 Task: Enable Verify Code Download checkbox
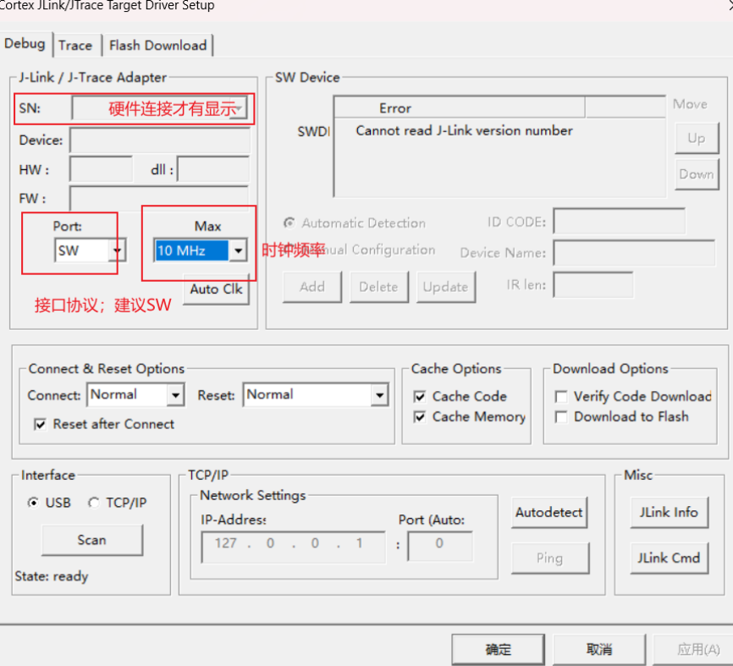[561, 397]
